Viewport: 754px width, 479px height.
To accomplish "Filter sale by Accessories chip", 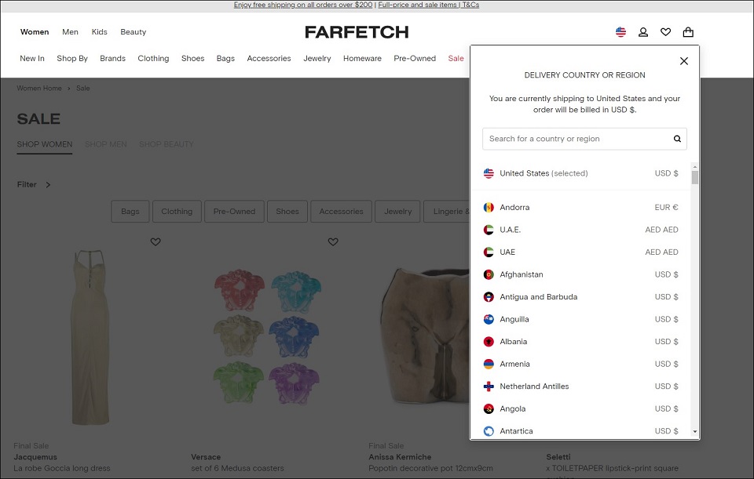I will 342,211.
